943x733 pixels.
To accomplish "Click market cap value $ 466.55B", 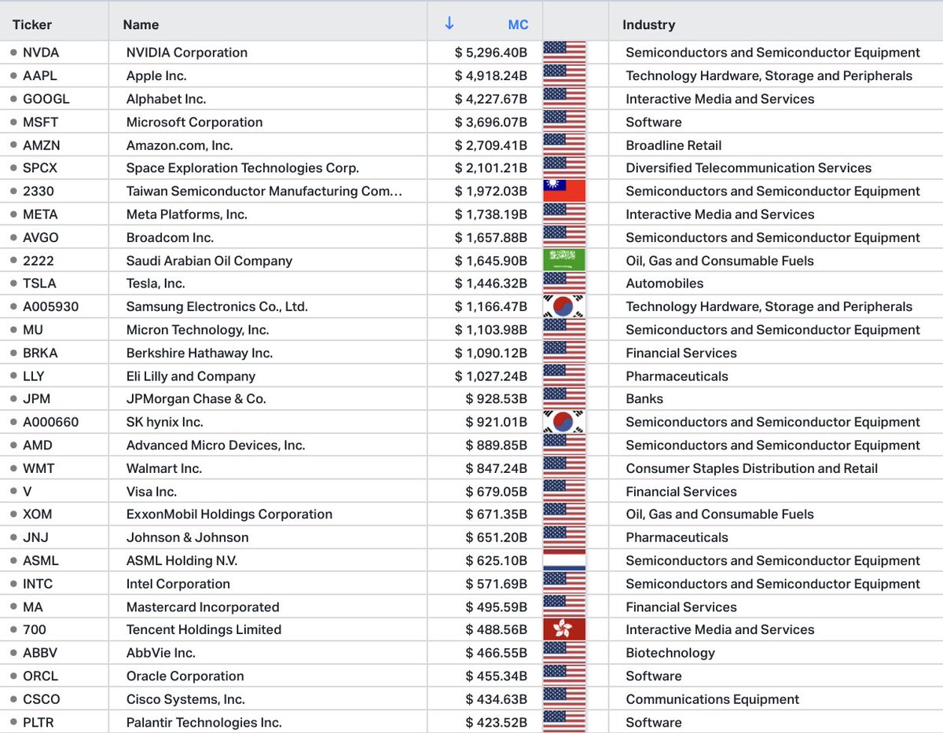I will pos(497,653).
